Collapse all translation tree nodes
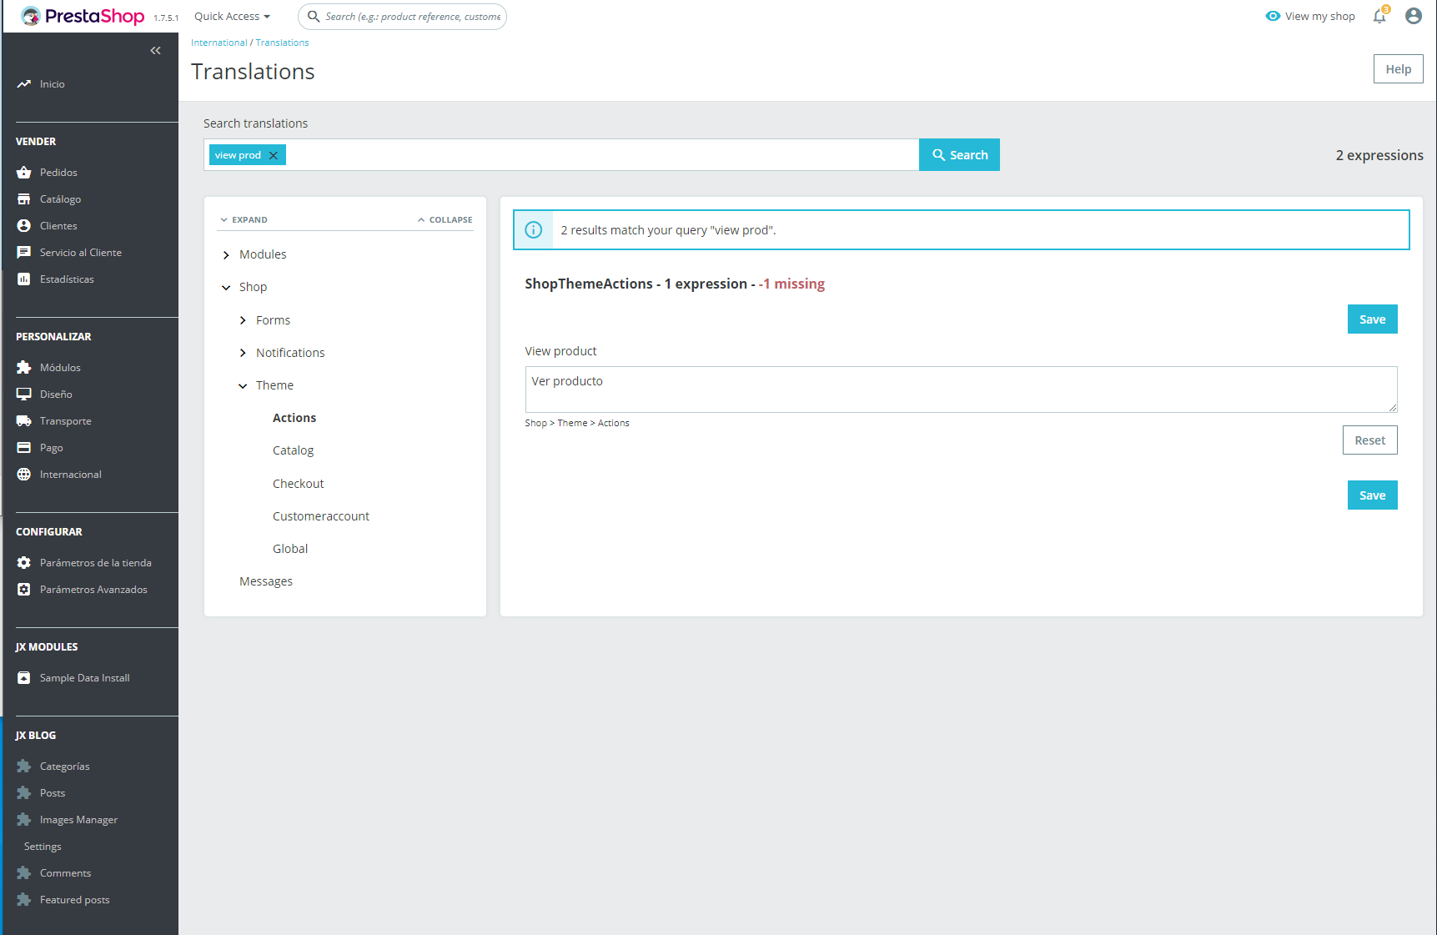The width and height of the screenshot is (1437, 935). pos(445,220)
